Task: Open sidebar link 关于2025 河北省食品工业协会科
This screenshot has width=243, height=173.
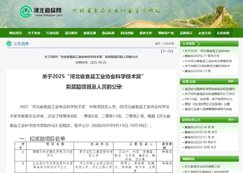Action: coord(207,51)
